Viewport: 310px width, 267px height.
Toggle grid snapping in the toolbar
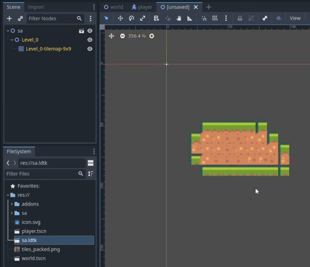pos(215,18)
